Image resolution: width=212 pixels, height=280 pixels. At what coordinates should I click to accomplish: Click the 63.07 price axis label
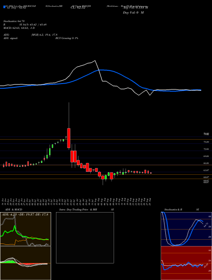click(x=206, y=171)
